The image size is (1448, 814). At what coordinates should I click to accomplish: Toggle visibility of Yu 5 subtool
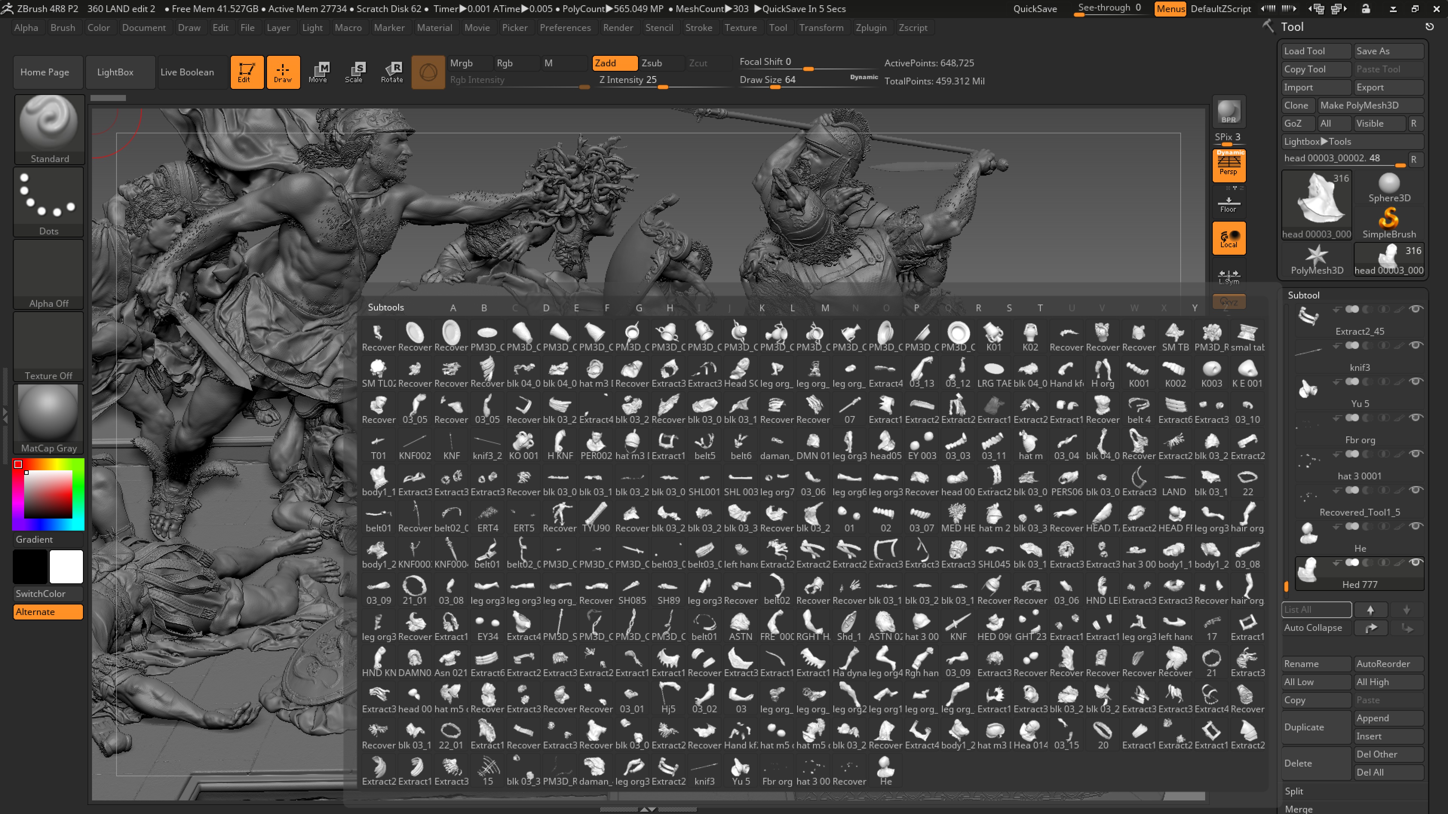[1416, 381]
